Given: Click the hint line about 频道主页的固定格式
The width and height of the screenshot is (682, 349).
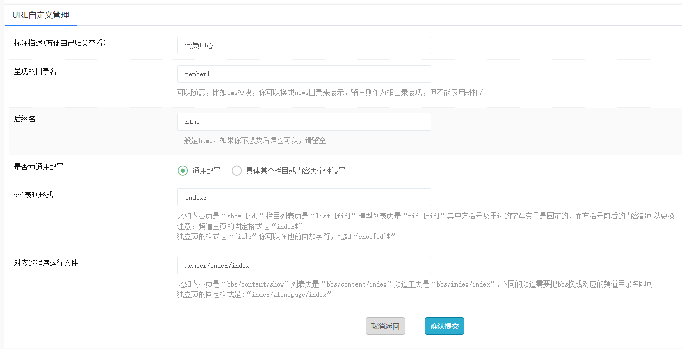Looking at the screenshot, I should [x=240, y=226].
